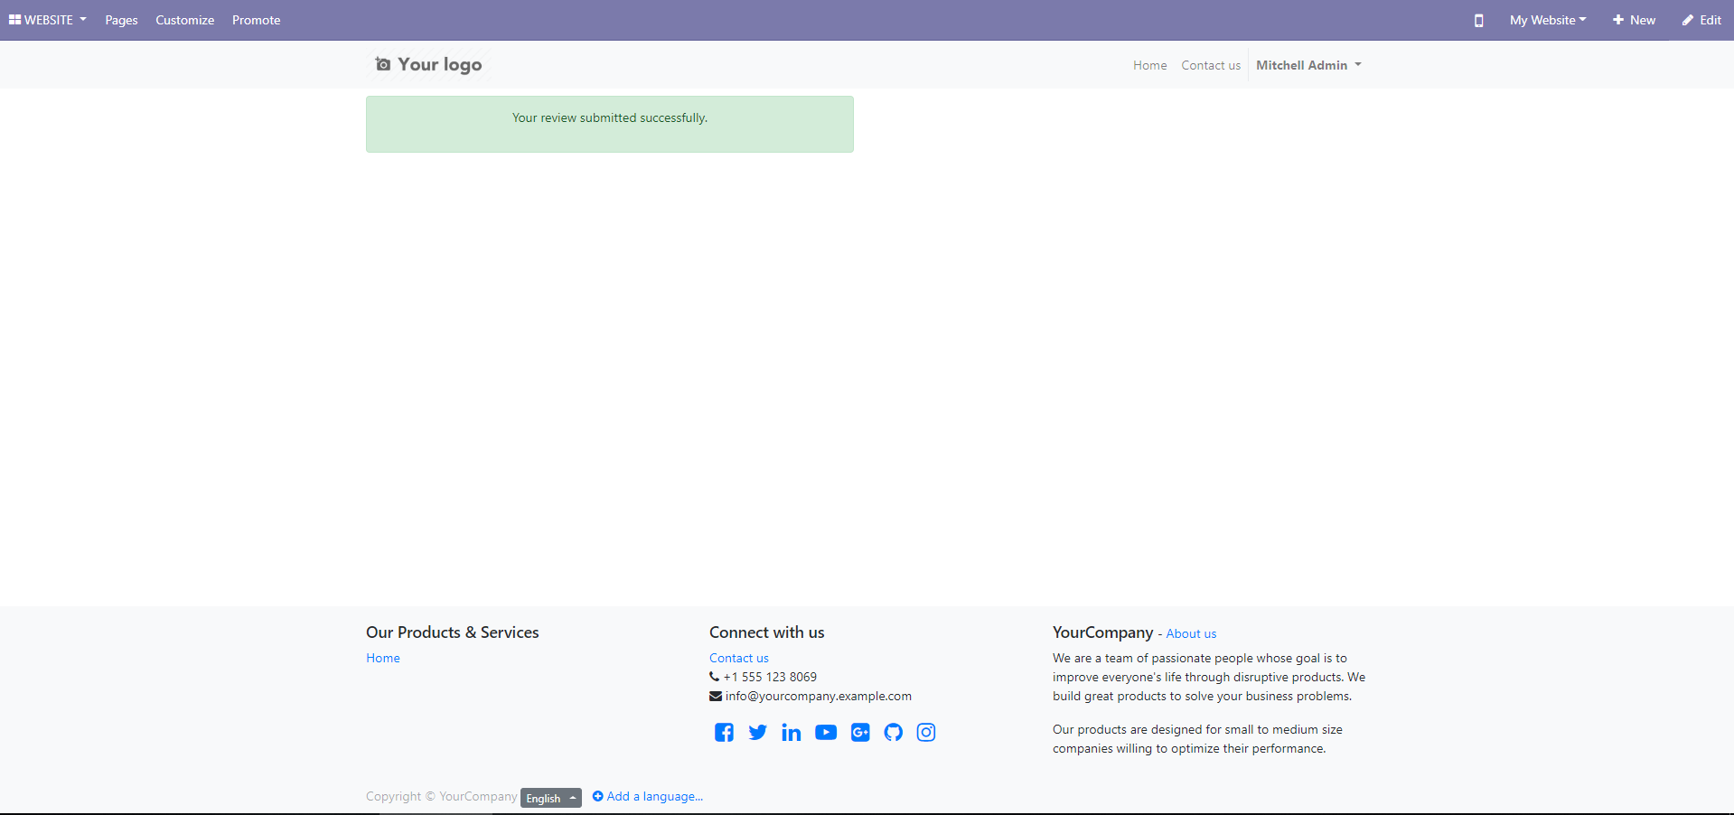
Task: Click the New page button
Action: point(1634,20)
